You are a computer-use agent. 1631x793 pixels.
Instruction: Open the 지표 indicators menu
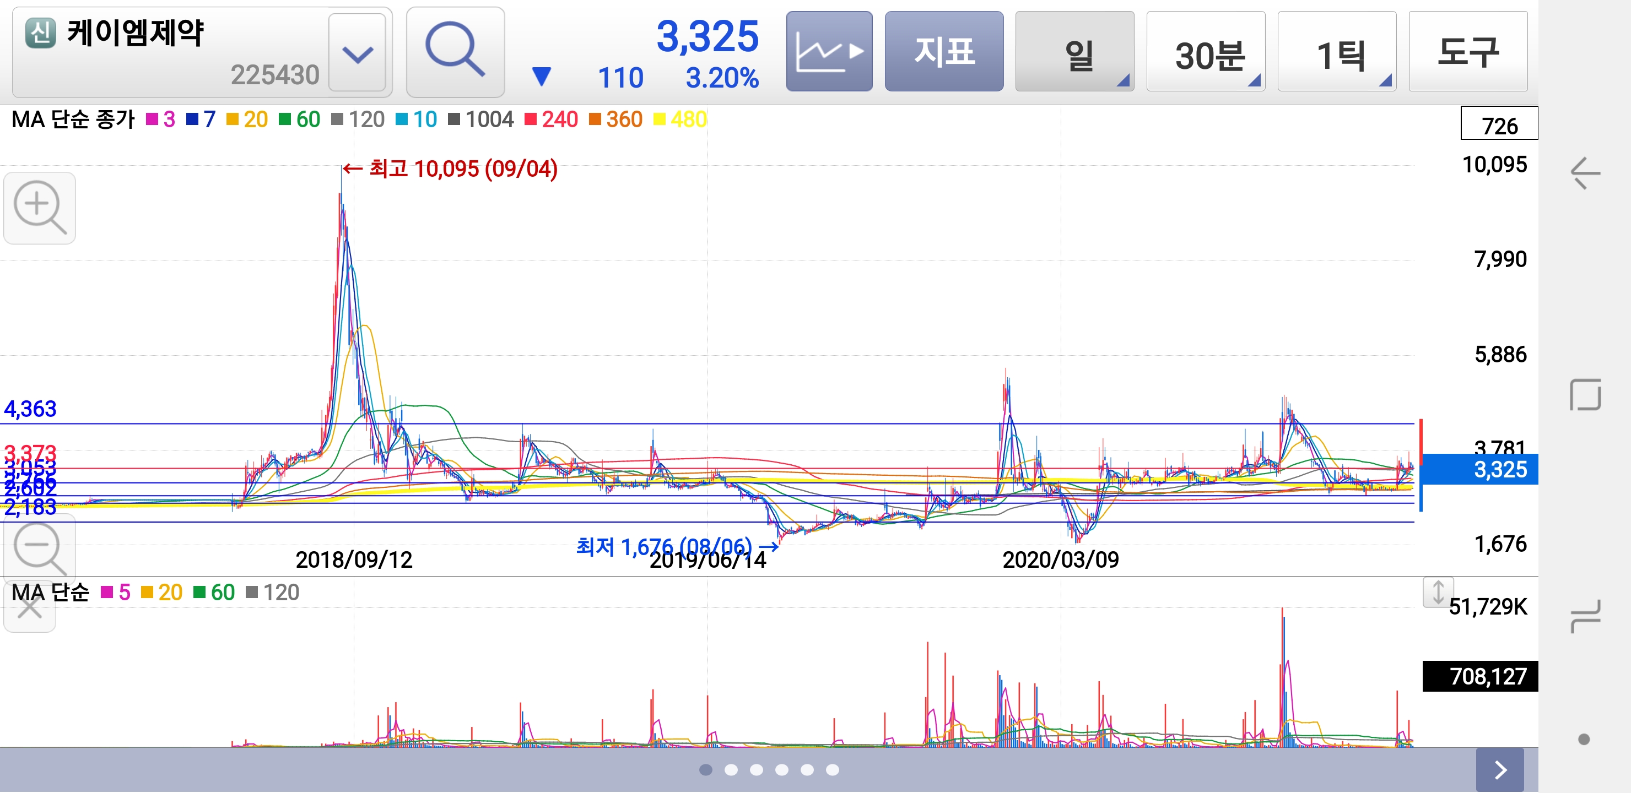(x=943, y=51)
